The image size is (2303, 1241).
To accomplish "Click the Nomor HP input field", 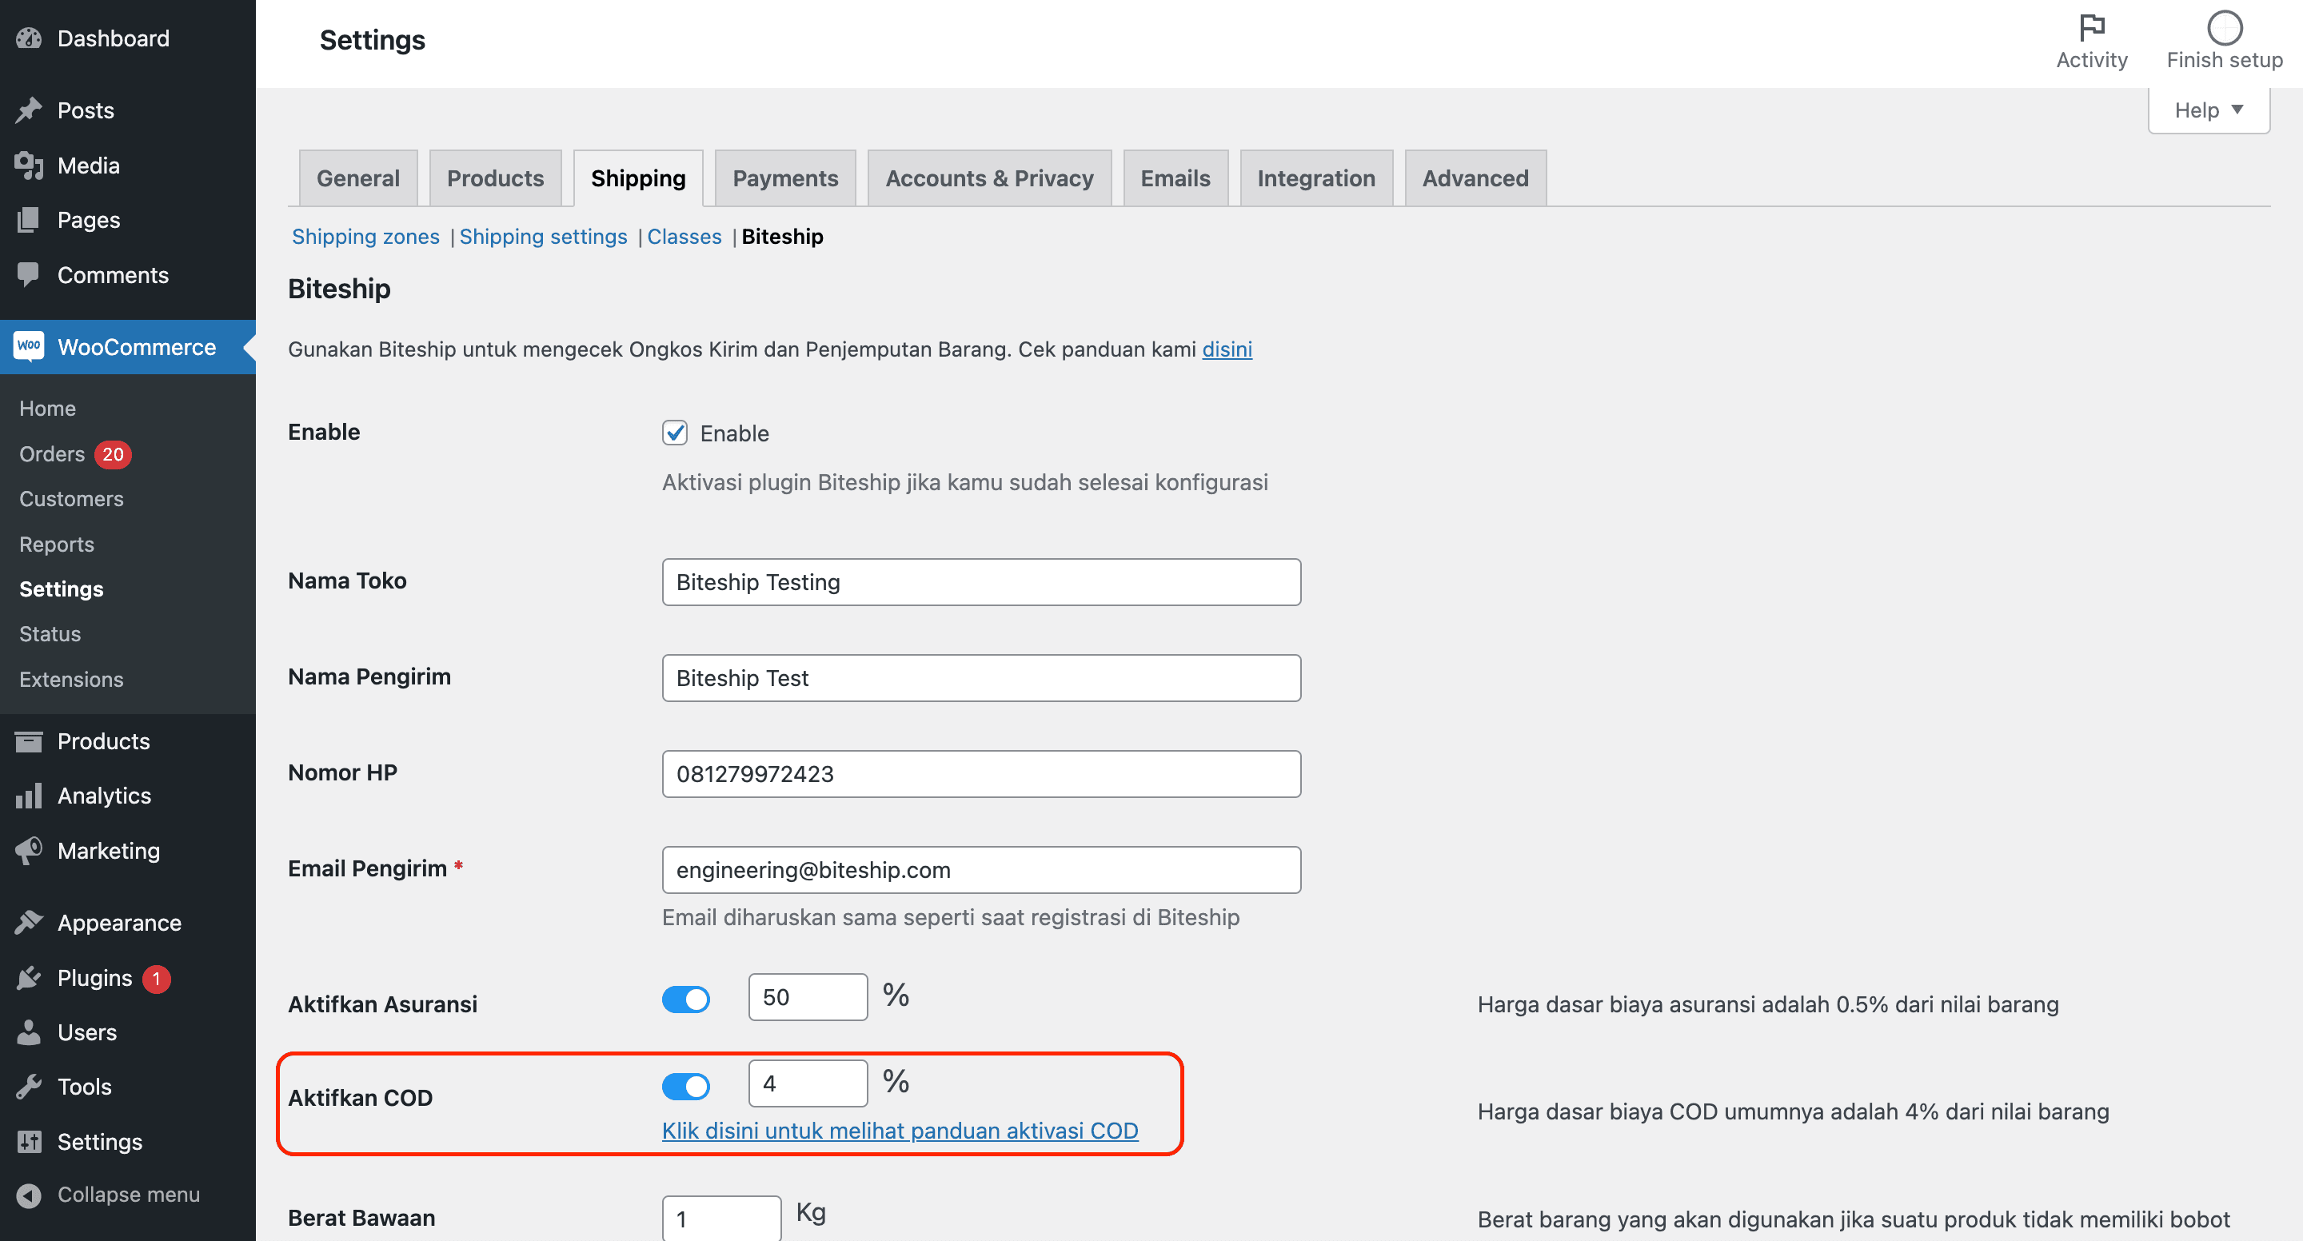I will tap(980, 773).
